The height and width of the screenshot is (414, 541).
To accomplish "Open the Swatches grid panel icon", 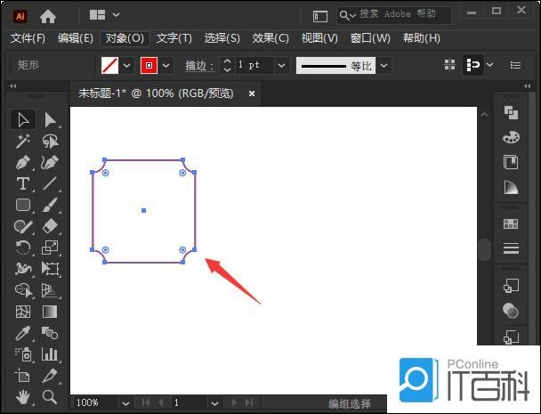I will coord(511,223).
